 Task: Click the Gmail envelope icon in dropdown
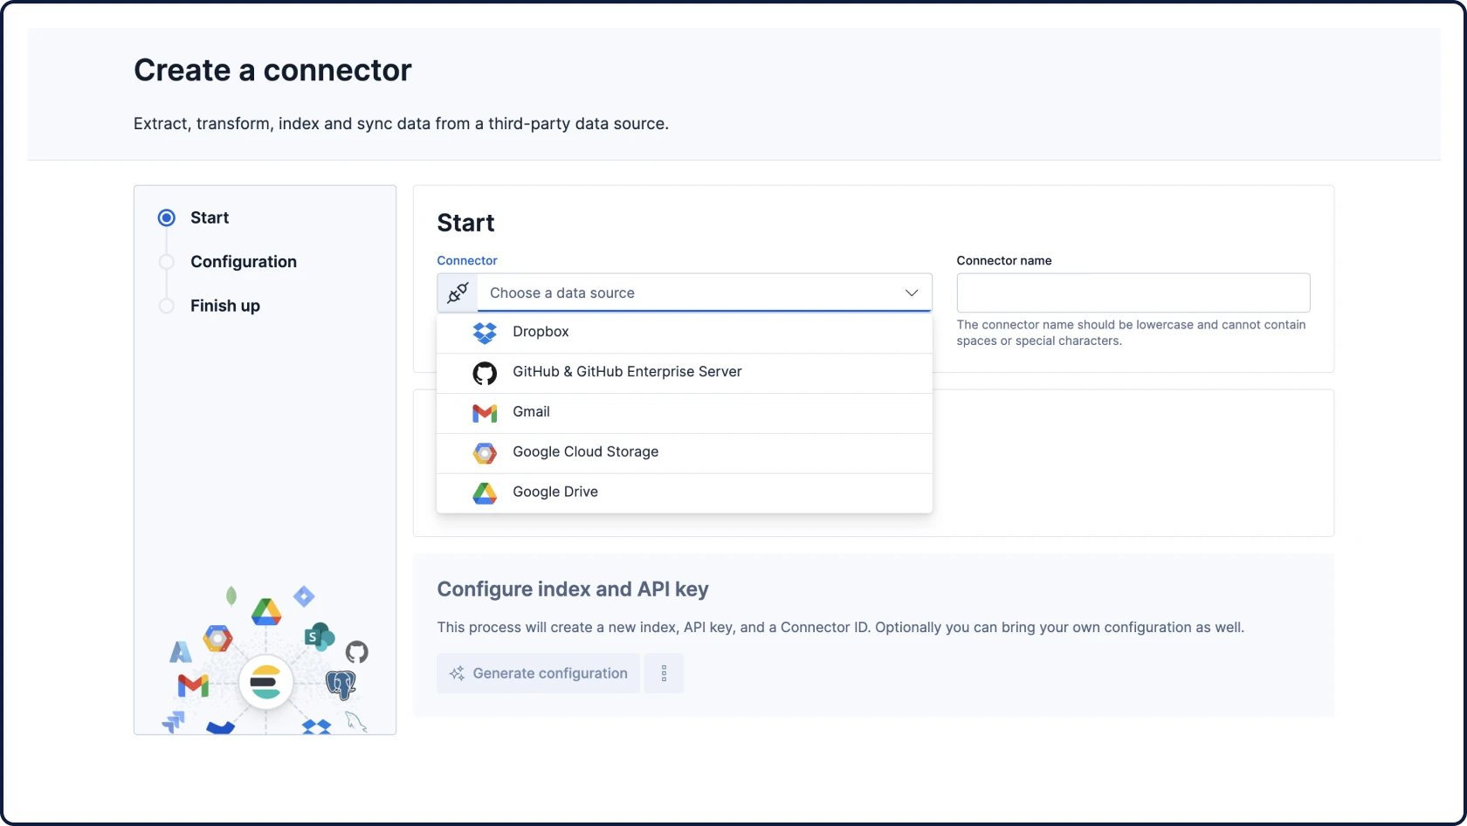[485, 413]
